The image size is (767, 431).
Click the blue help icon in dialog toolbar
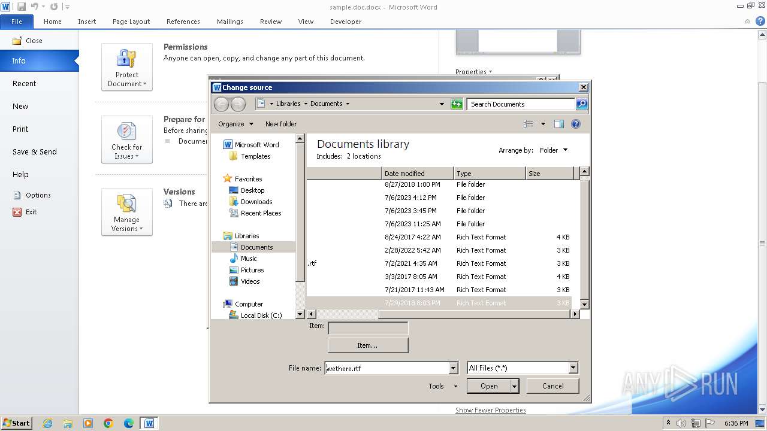pyautogui.click(x=576, y=124)
